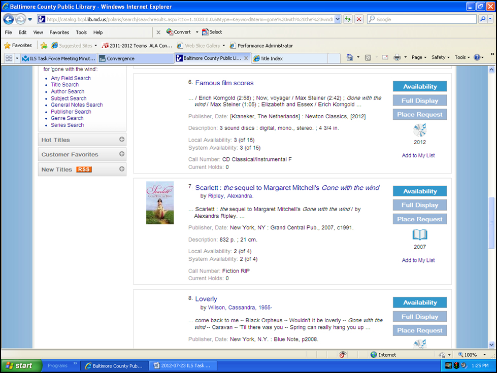Viewport: 497px width, 373px height.
Task: Expand the Hot Titles panel
Action: 122,140
